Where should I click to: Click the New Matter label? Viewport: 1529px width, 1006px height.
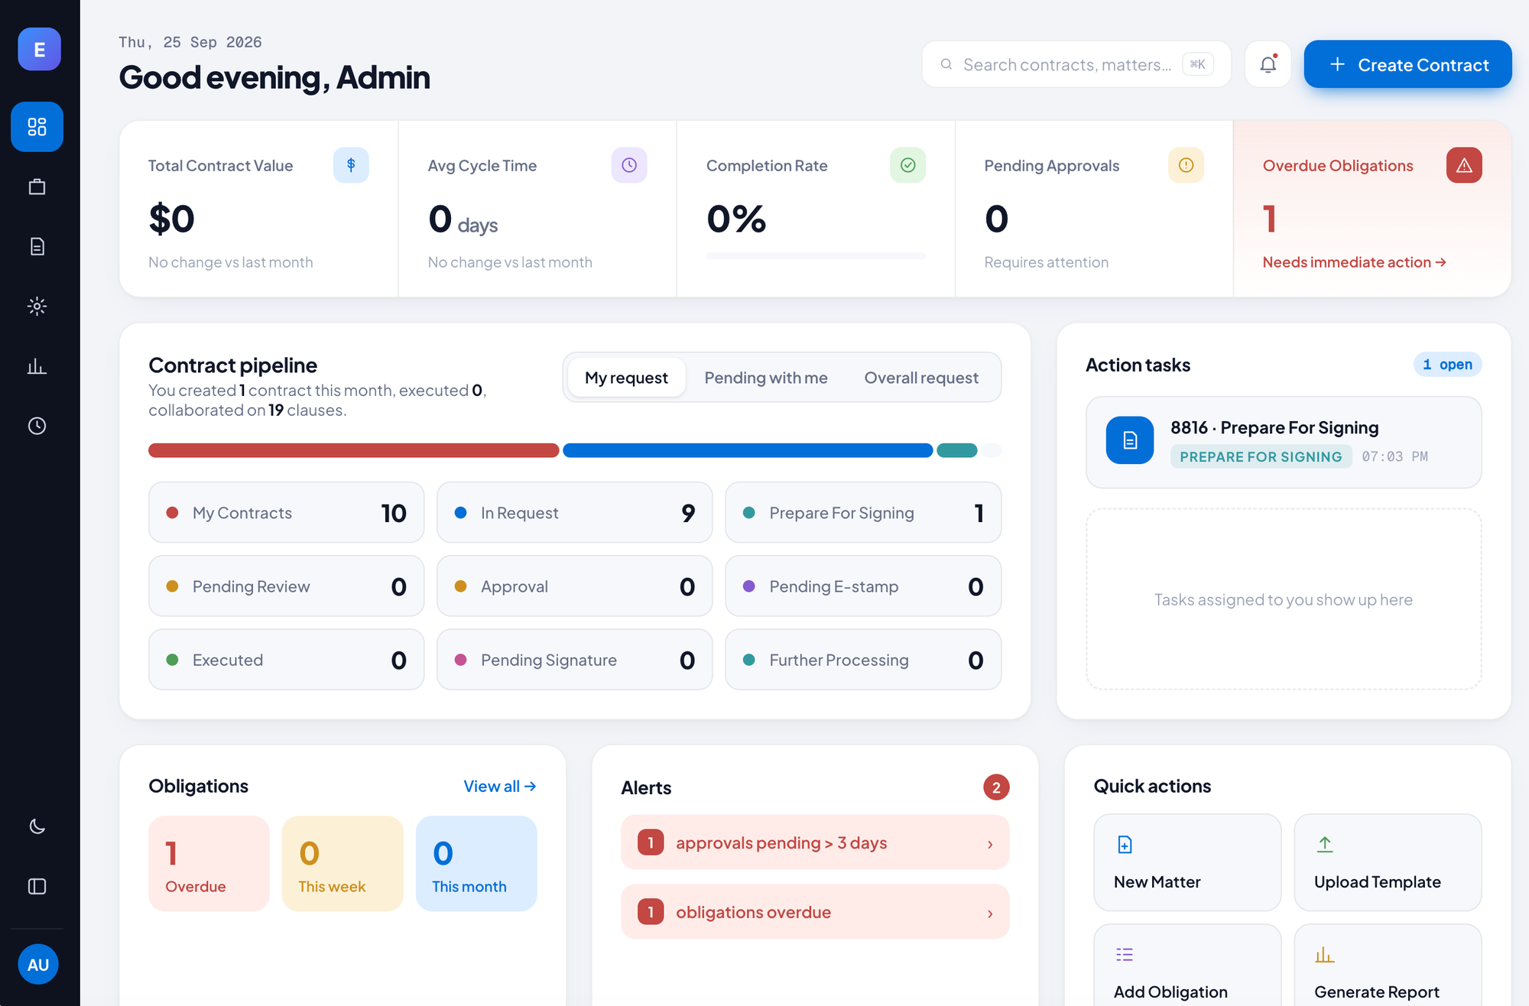pyautogui.click(x=1157, y=881)
